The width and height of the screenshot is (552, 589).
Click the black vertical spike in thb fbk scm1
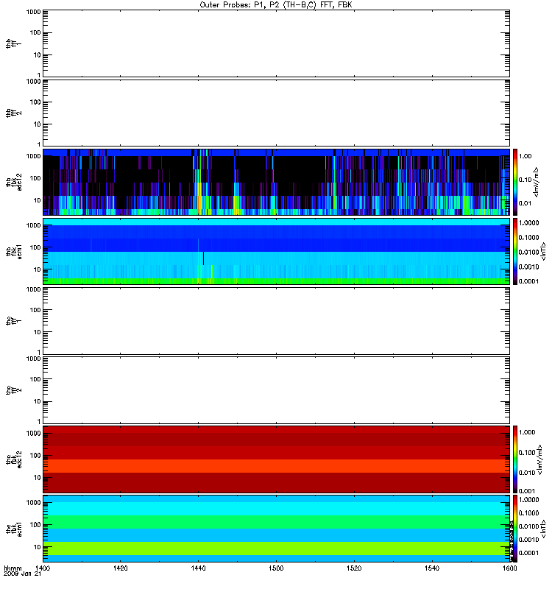click(x=204, y=258)
